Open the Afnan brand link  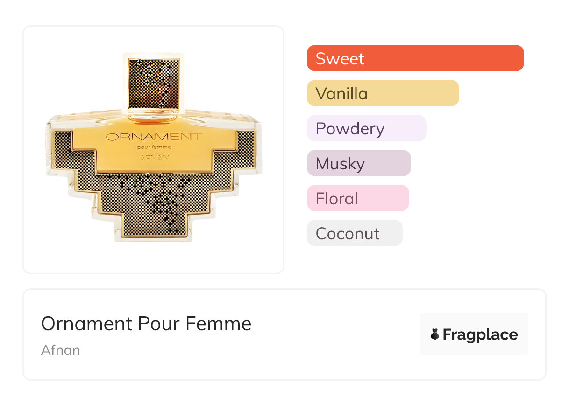coord(60,350)
